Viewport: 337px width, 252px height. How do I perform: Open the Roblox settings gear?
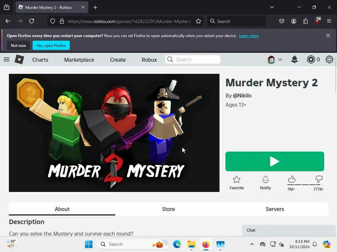click(x=329, y=59)
